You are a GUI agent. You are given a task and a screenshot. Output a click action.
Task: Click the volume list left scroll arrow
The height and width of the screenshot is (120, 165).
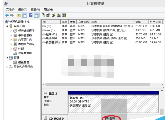(x=43, y=84)
